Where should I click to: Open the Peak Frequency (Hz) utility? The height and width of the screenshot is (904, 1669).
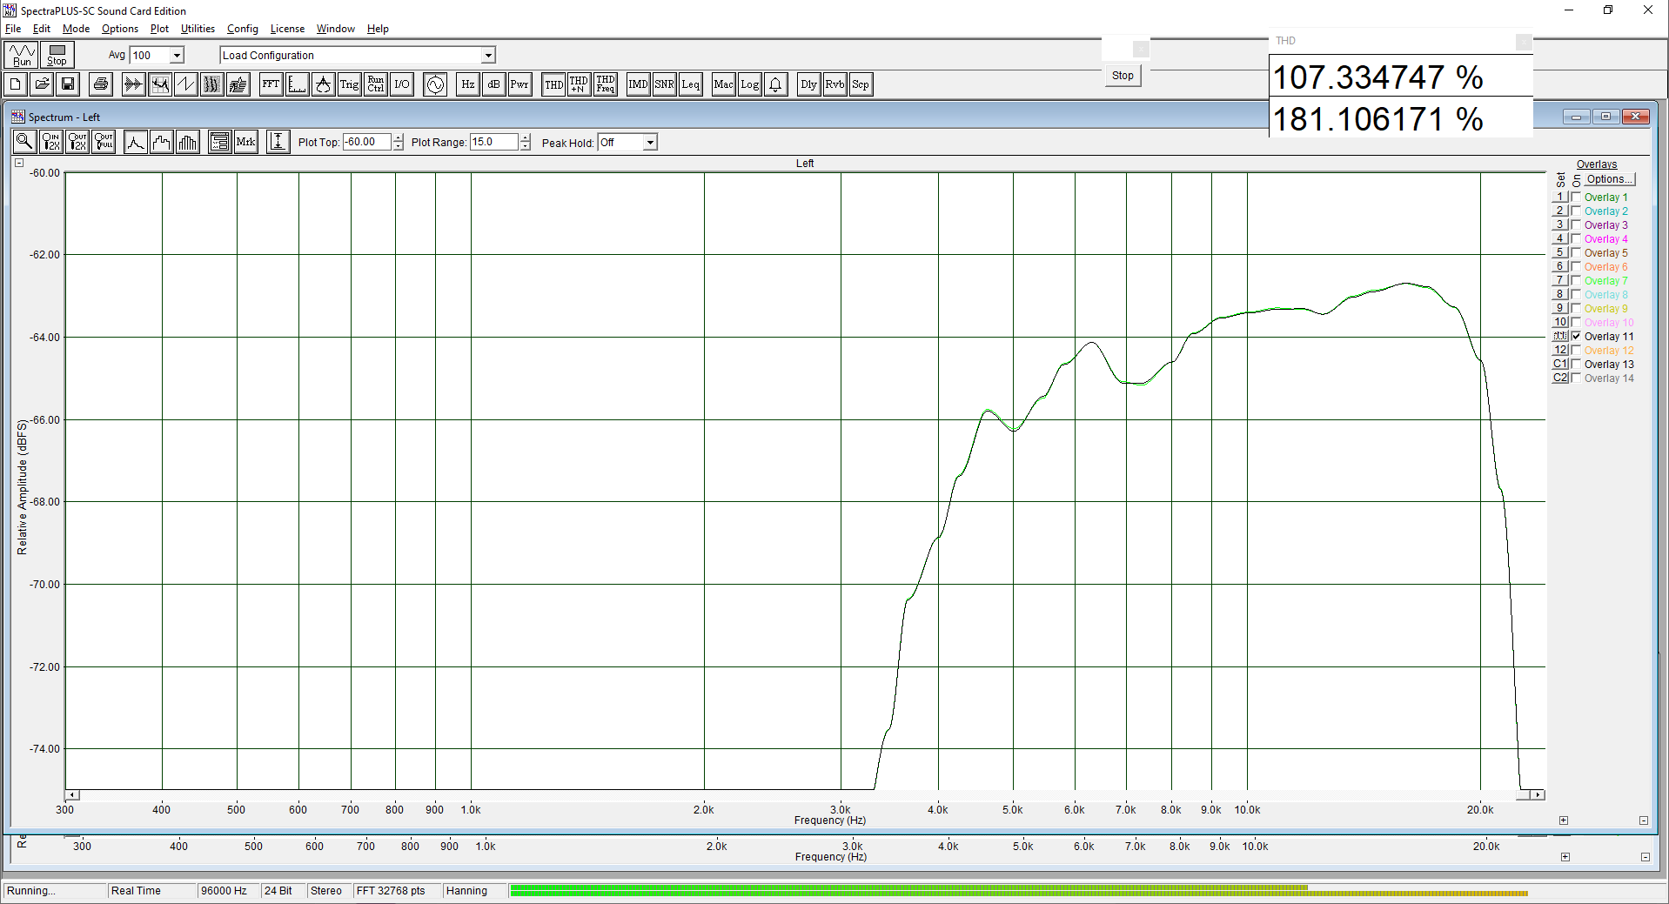tap(467, 84)
